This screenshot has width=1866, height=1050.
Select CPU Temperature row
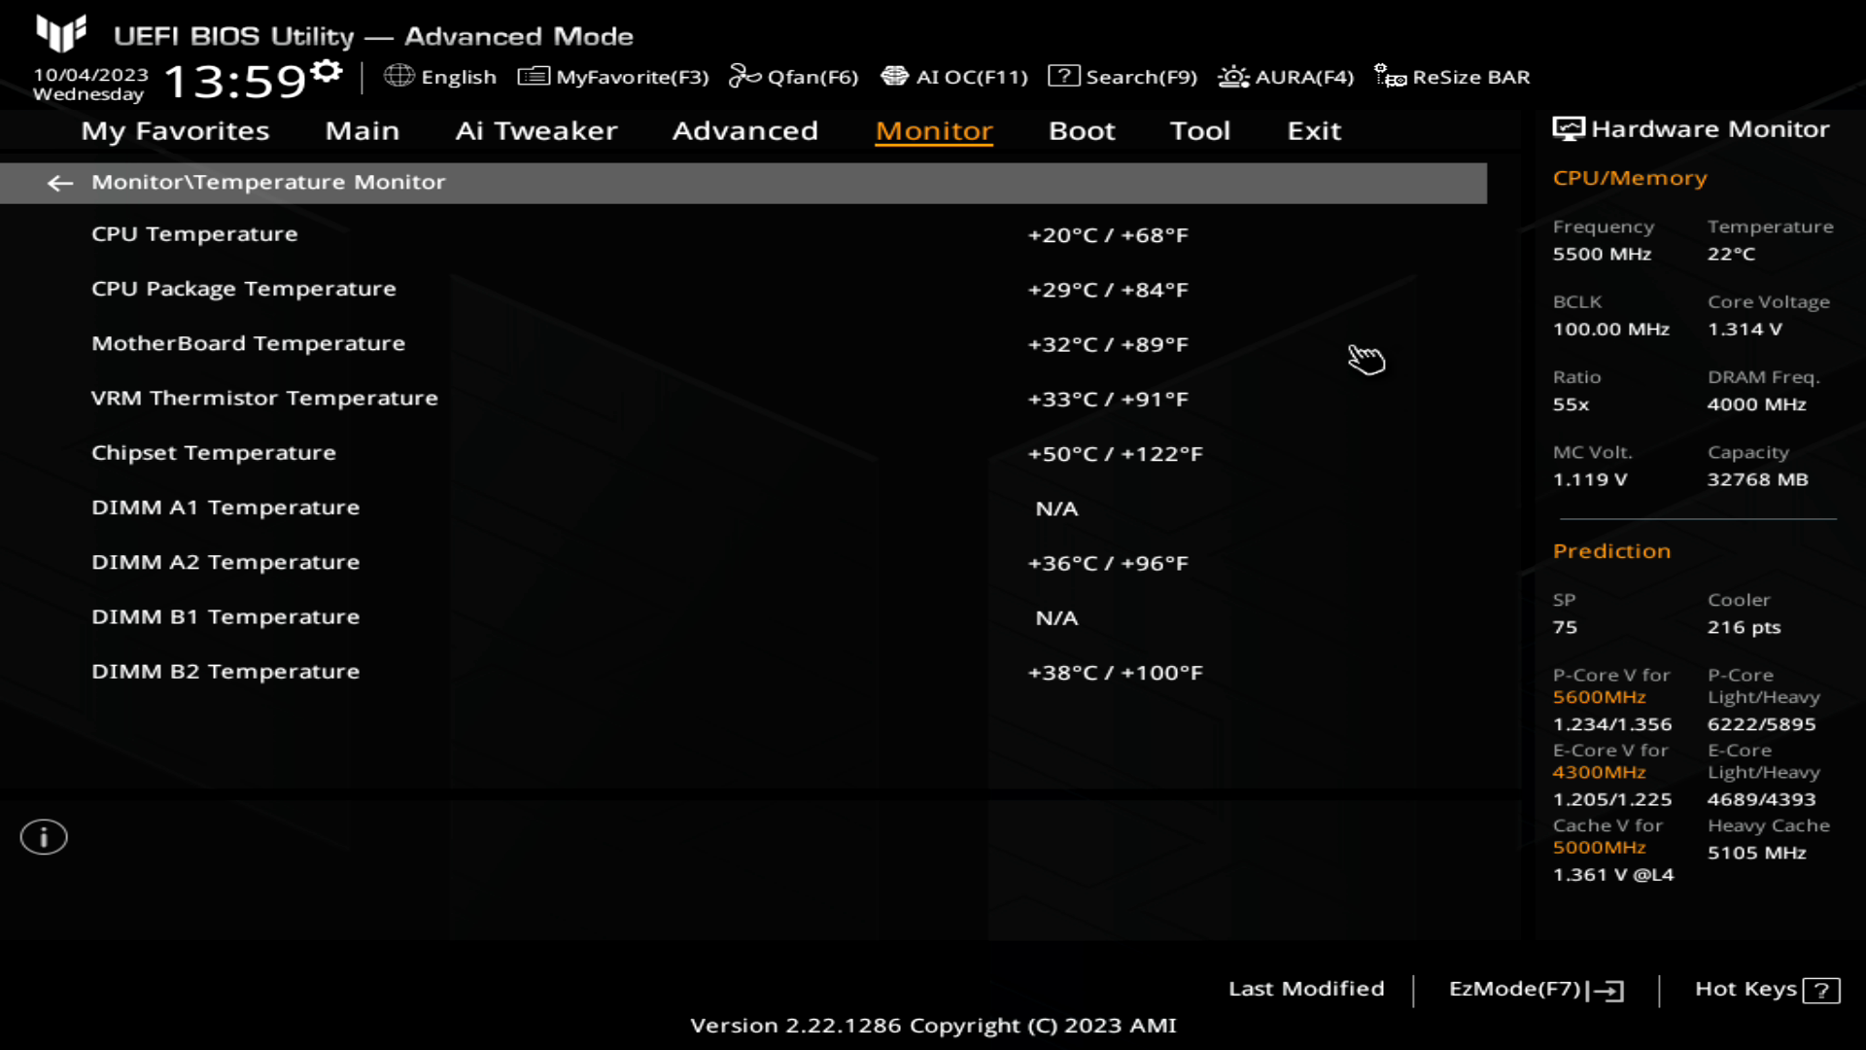pyautogui.click(x=743, y=234)
